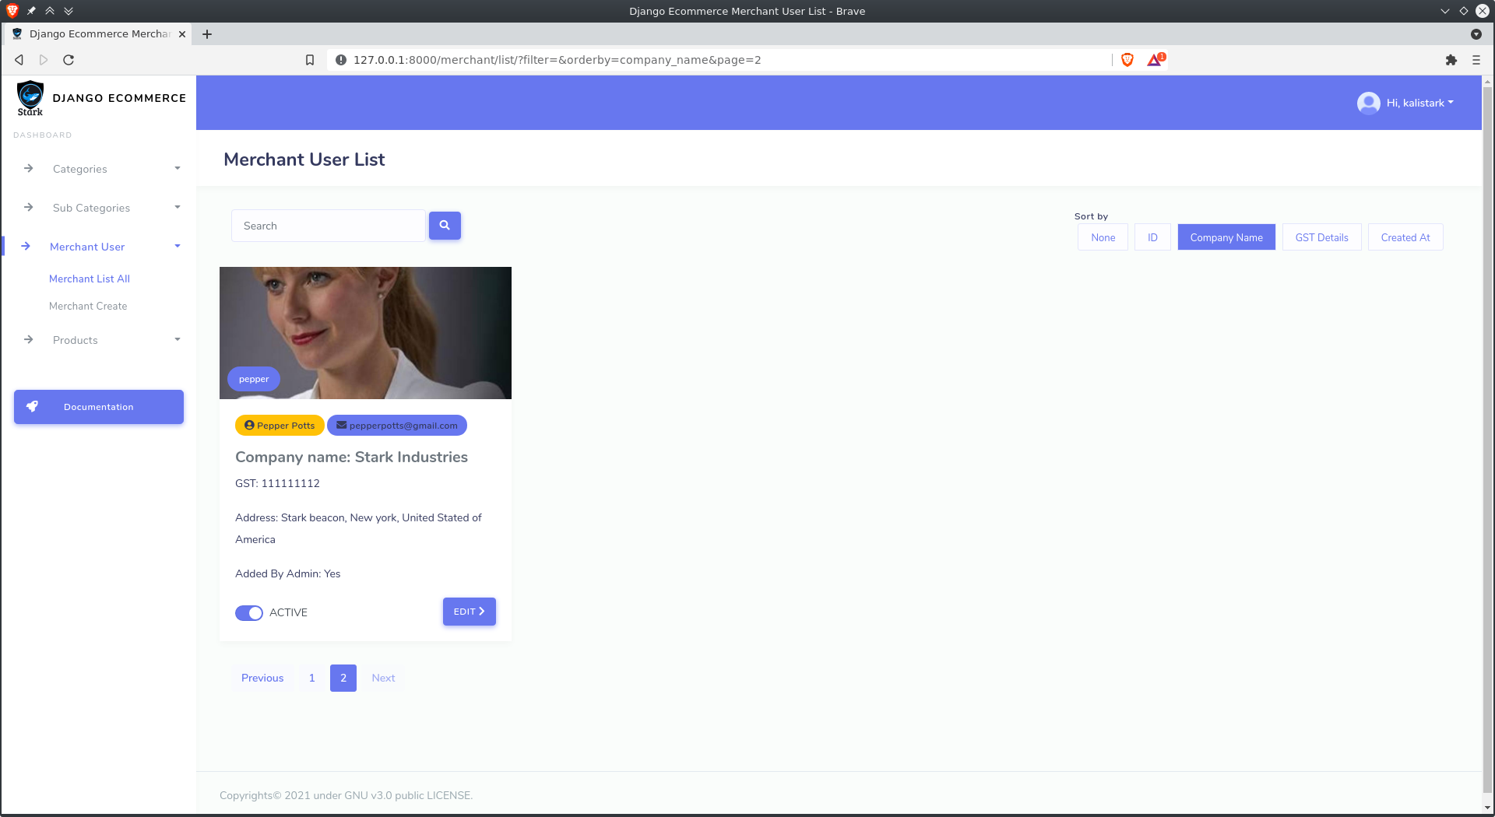Viewport: 1495px width, 817px height.
Task: Go to pagination page 1
Action: [x=311, y=678]
